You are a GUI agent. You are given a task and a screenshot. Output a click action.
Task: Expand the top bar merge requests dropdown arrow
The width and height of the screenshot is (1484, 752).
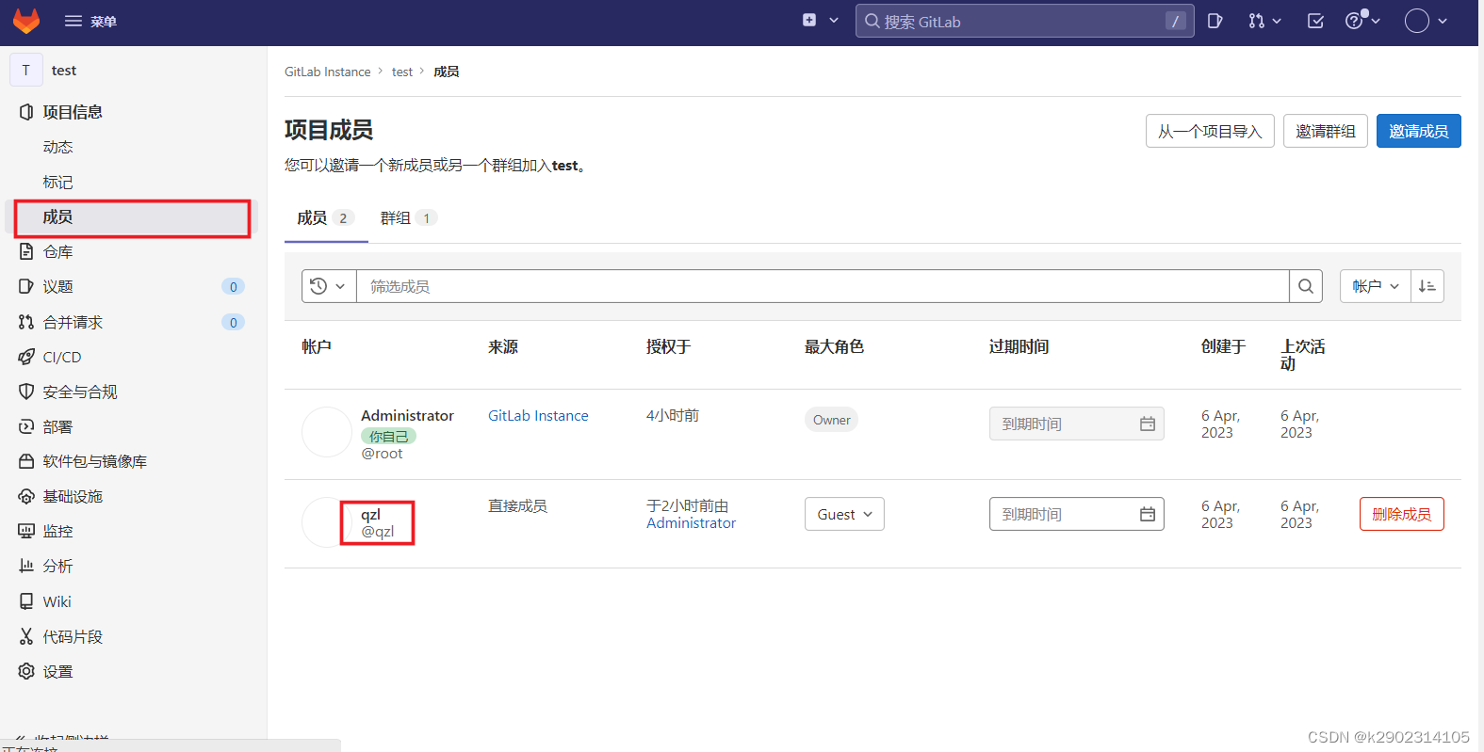point(1277,21)
